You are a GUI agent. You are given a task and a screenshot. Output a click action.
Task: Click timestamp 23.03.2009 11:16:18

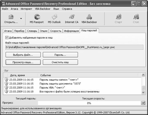pyautogui.click(x=21, y=91)
